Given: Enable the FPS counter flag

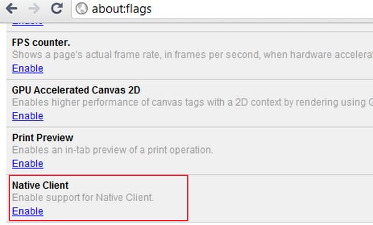Looking at the screenshot, I should [27, 68].
